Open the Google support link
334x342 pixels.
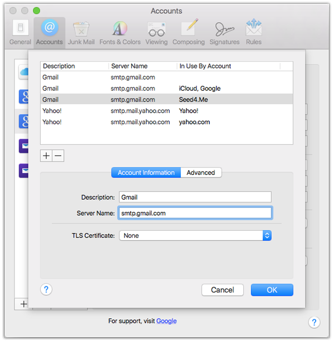[x=166, y=321]
